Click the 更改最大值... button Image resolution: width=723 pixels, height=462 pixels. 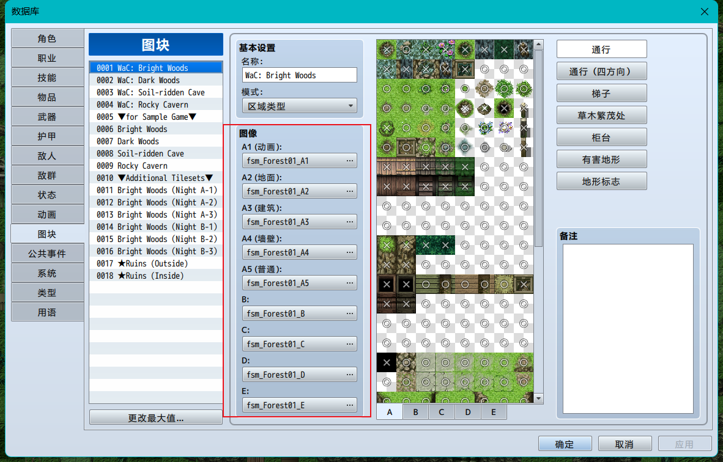pyautogui.click(x=156, y=418)
